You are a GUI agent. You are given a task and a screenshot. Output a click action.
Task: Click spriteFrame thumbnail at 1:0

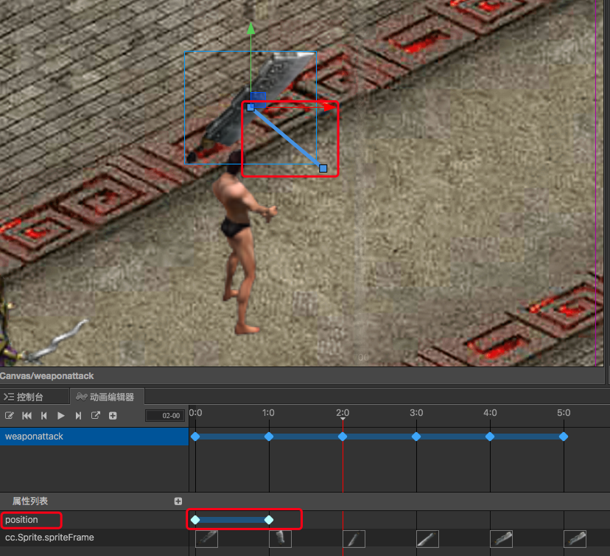click(280, 539)
